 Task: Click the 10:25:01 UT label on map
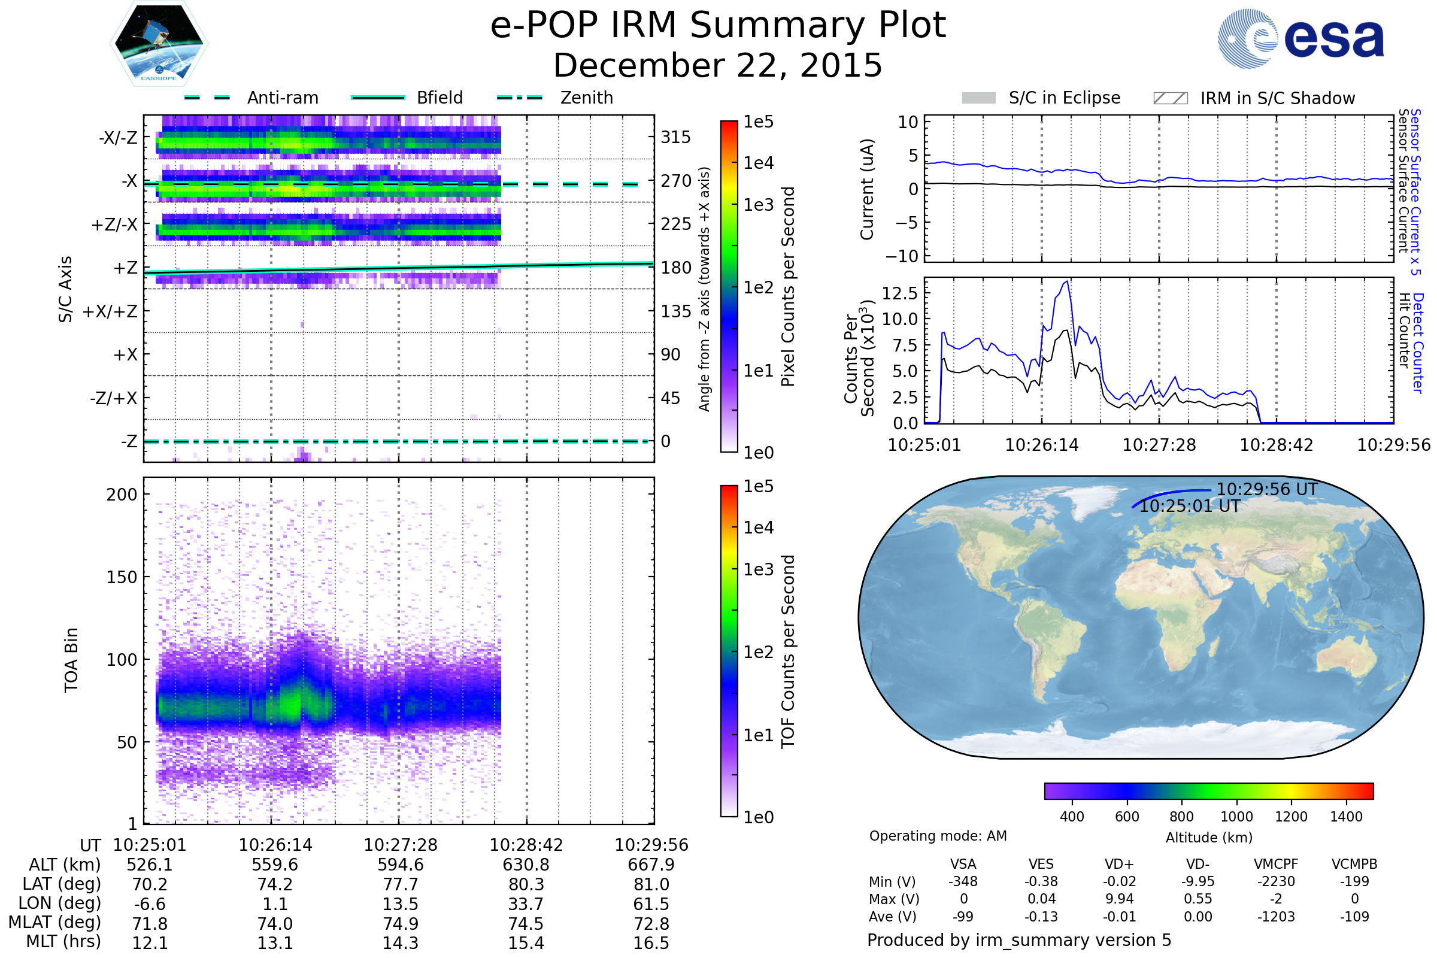(1190, 507)
